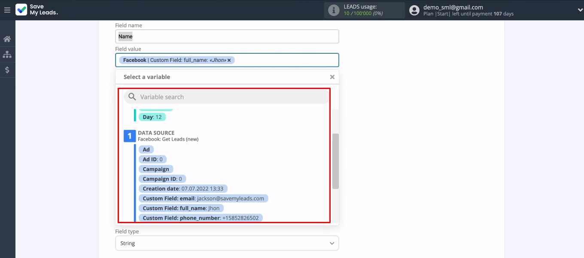
Task: Expand the account menu chevron
Action: pyautogui.click(x=580, y=10)
